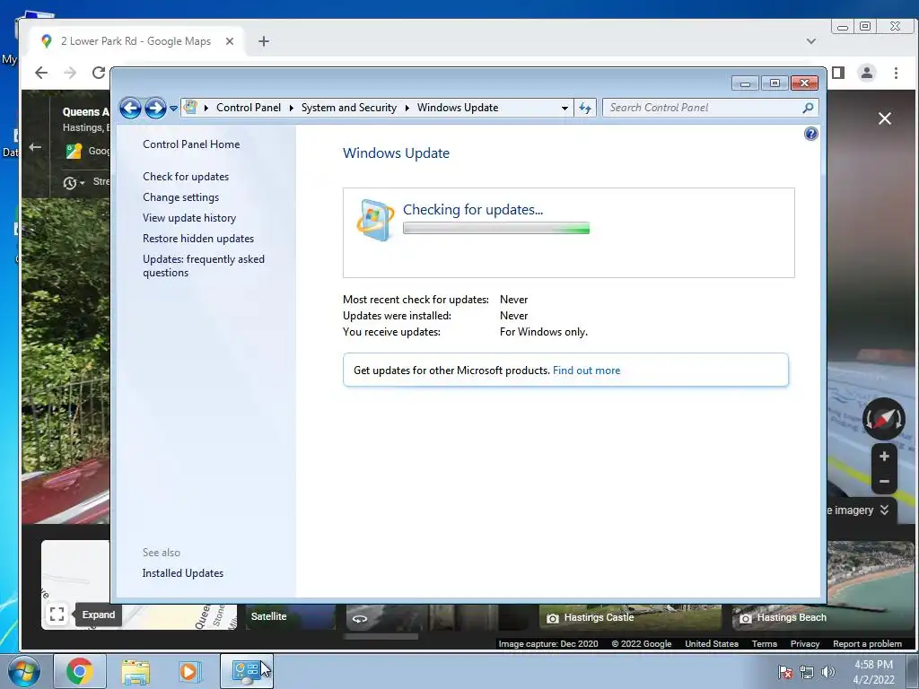
Task: Click Control Panel taskbar icon
Action: [x=246, y=671]
